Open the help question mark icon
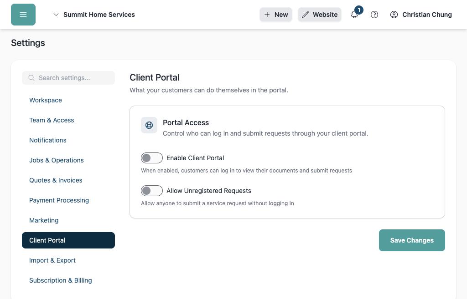 pyautogui.click(x=374, y=15)
